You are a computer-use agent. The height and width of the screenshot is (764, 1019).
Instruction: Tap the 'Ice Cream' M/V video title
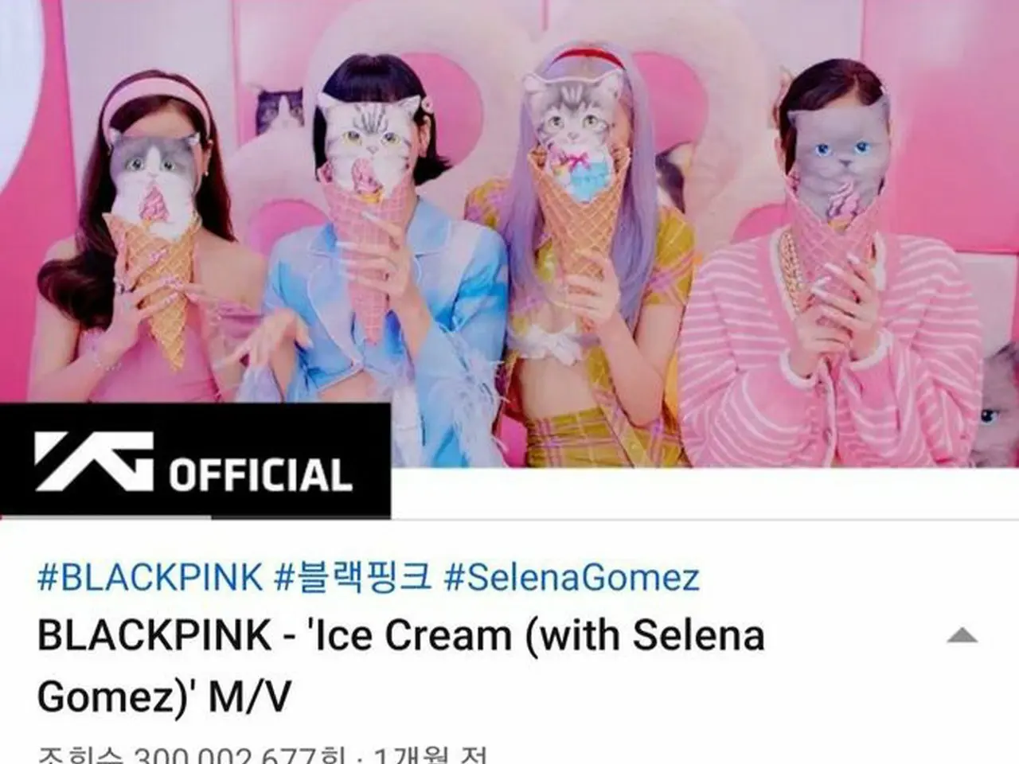point(401,665)
